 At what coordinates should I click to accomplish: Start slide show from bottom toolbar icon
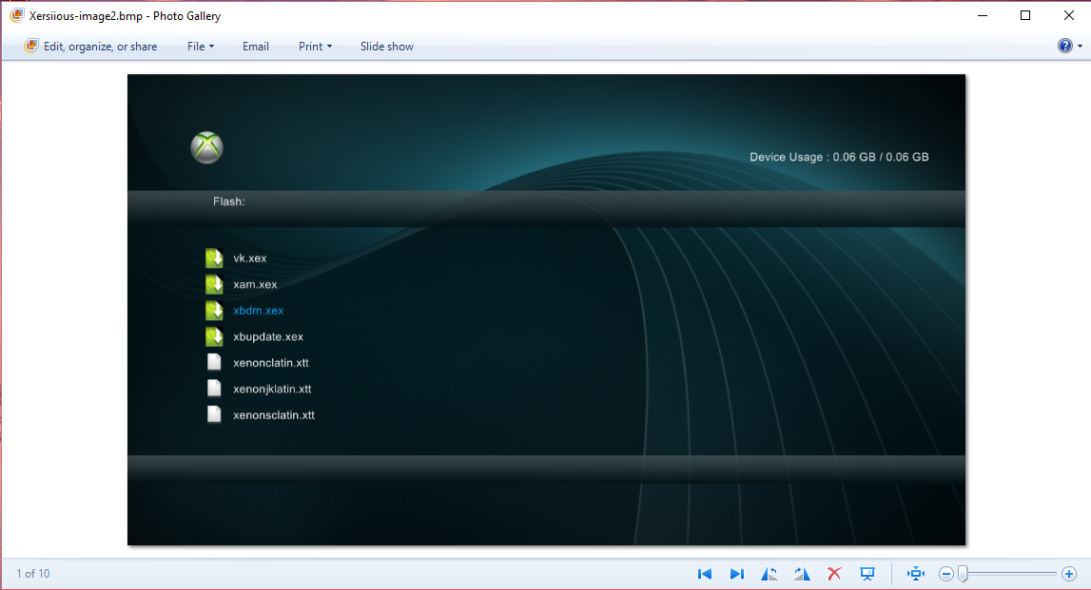[867, 573]
